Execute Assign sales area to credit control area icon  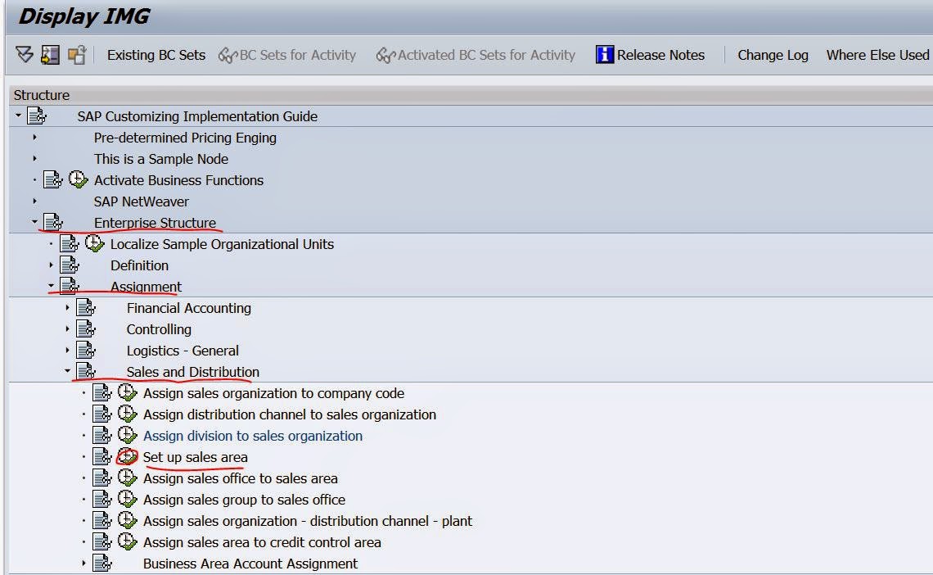click(128, 541)
